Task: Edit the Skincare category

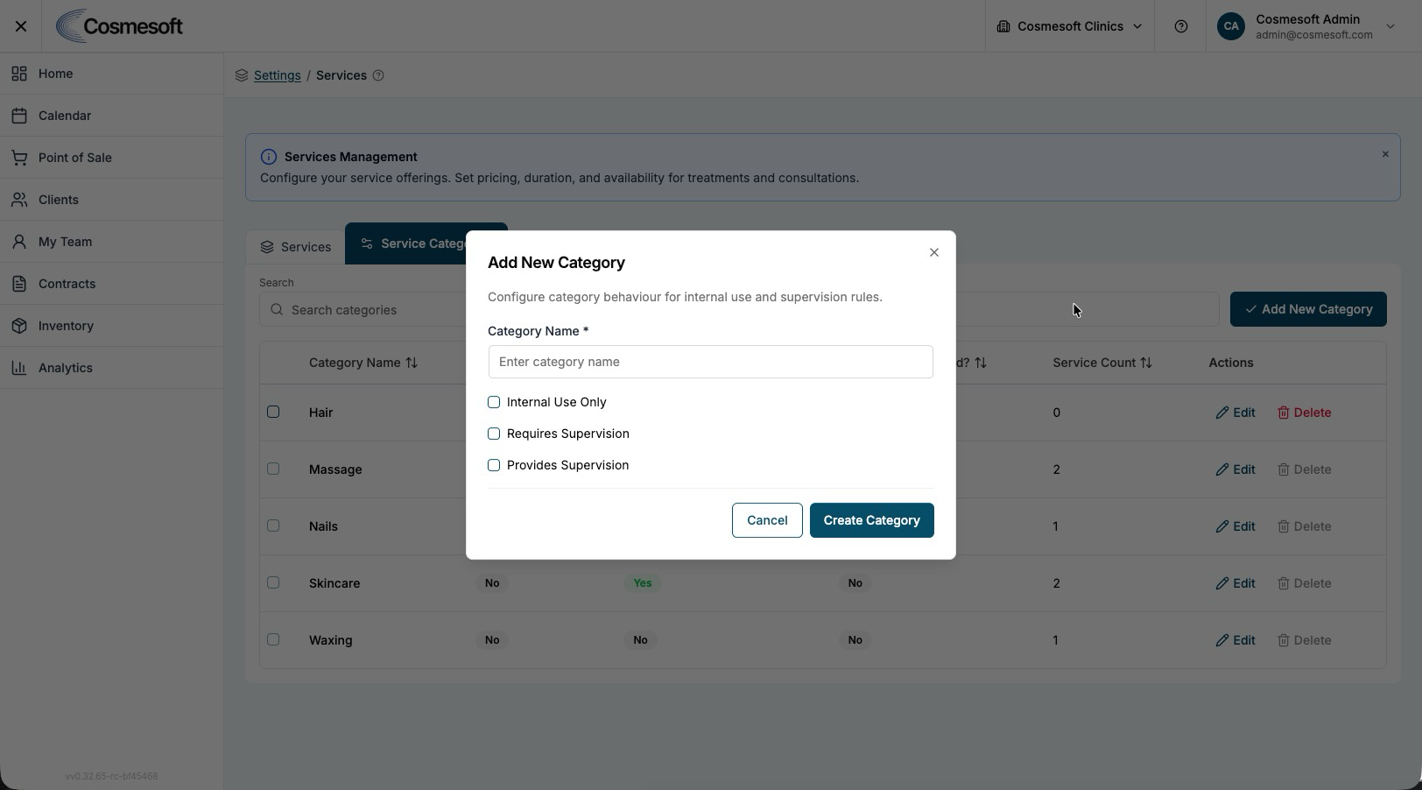Action: [1235, 583]
